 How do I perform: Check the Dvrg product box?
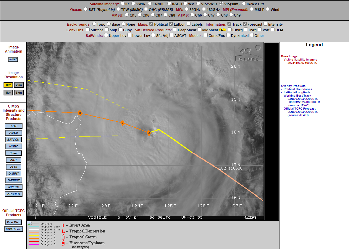[246, 29]
